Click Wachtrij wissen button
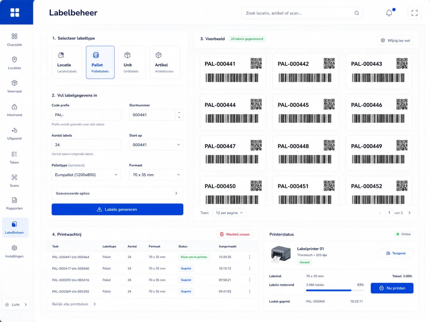 [x=235, y=234]
